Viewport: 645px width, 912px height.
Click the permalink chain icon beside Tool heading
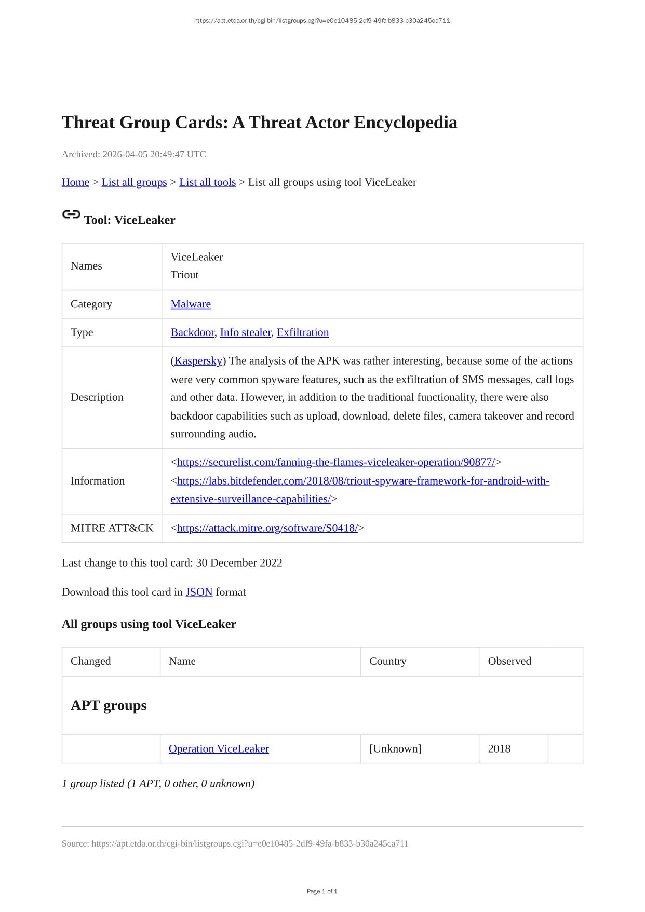[x=71, y=214]
